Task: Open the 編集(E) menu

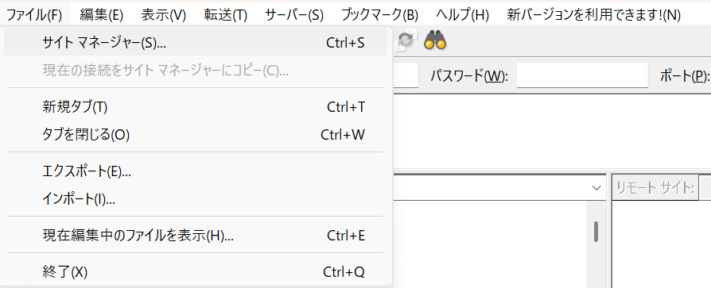Action: coord(102,15)
